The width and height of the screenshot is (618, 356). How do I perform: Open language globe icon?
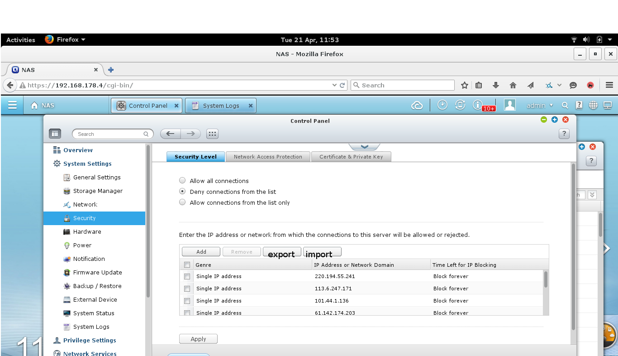click(x=593, y=105)
